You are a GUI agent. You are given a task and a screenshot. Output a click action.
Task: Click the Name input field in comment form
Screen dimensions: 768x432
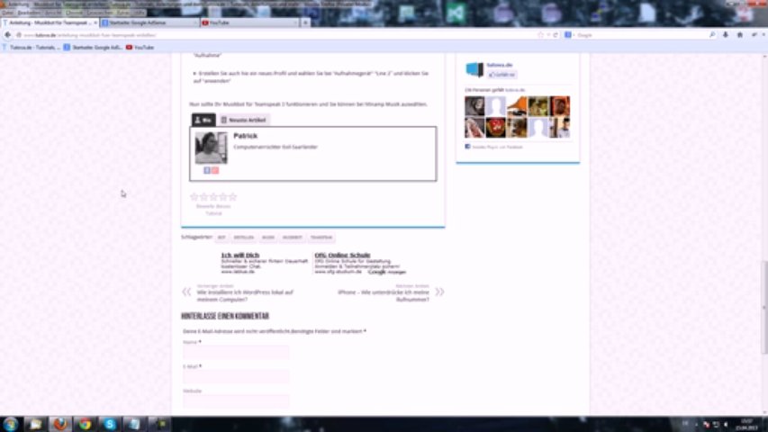coord(236,353)
